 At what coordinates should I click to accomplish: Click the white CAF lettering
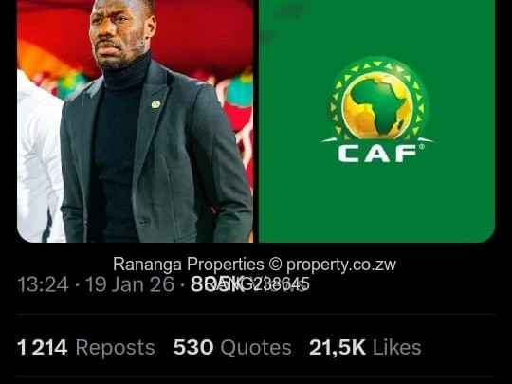[377, 154]
